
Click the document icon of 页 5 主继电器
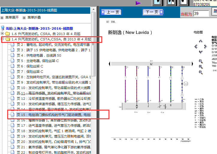13,61
